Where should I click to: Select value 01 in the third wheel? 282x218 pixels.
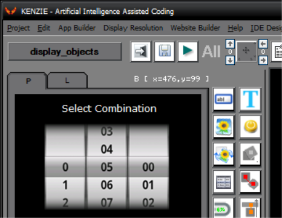[148, 185]
